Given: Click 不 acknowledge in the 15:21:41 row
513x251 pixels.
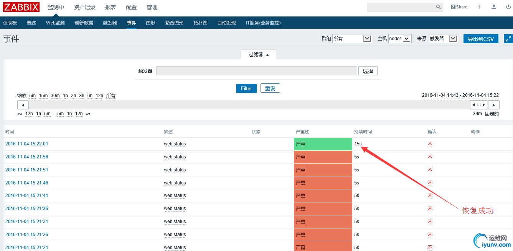Looking at the screenshot, I should click(x=430, y=196).
